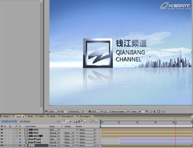Click the Mode column header
Viewport: 193px width, 148px height.
click(x=52, y=126)
